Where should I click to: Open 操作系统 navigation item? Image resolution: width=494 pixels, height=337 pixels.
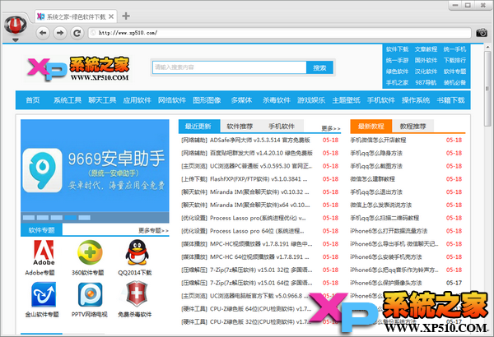(416, 100)
